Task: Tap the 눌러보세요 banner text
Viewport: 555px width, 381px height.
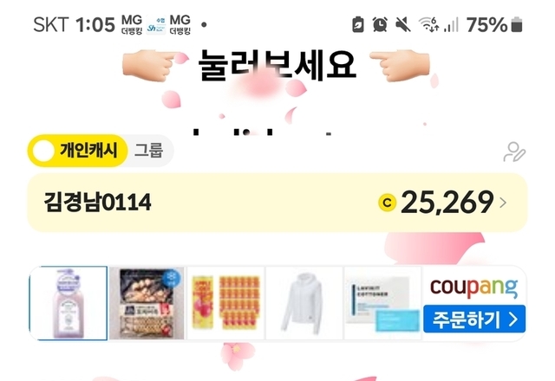Action: 277,65
